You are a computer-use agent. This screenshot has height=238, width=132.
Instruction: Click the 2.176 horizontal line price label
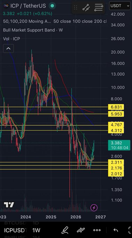point(116,168)
